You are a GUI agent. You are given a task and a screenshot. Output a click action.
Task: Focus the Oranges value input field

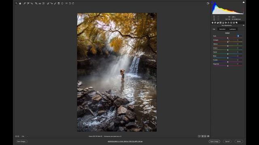click(239, 40)
